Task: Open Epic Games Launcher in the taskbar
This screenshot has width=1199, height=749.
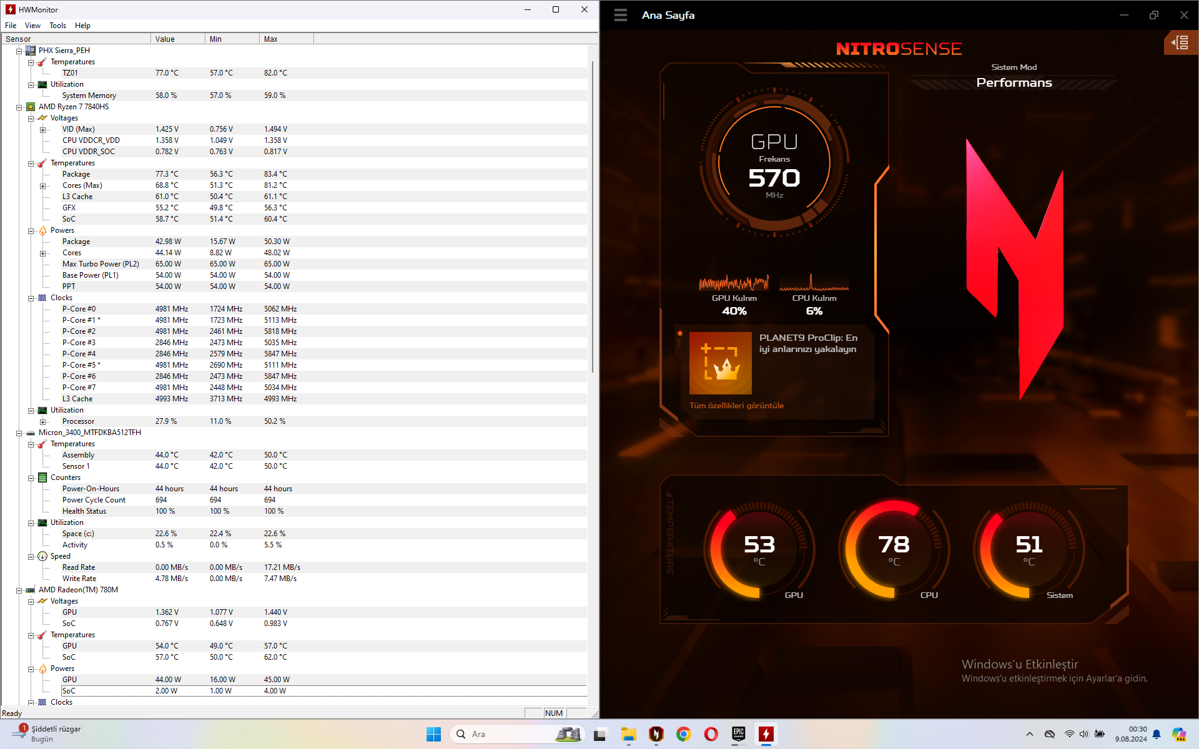Action: [738, 734]
